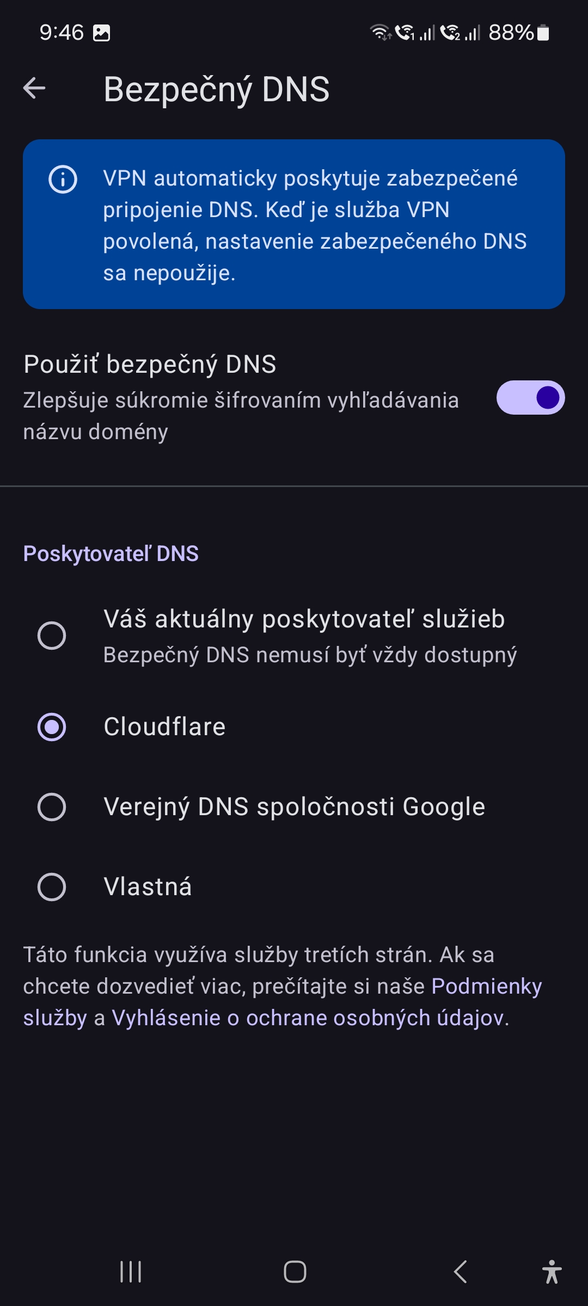The height and width of the screenshot is (1306, 588).
Task: Open the 'Podmienky služby' link
Action: tap(486, 987)
